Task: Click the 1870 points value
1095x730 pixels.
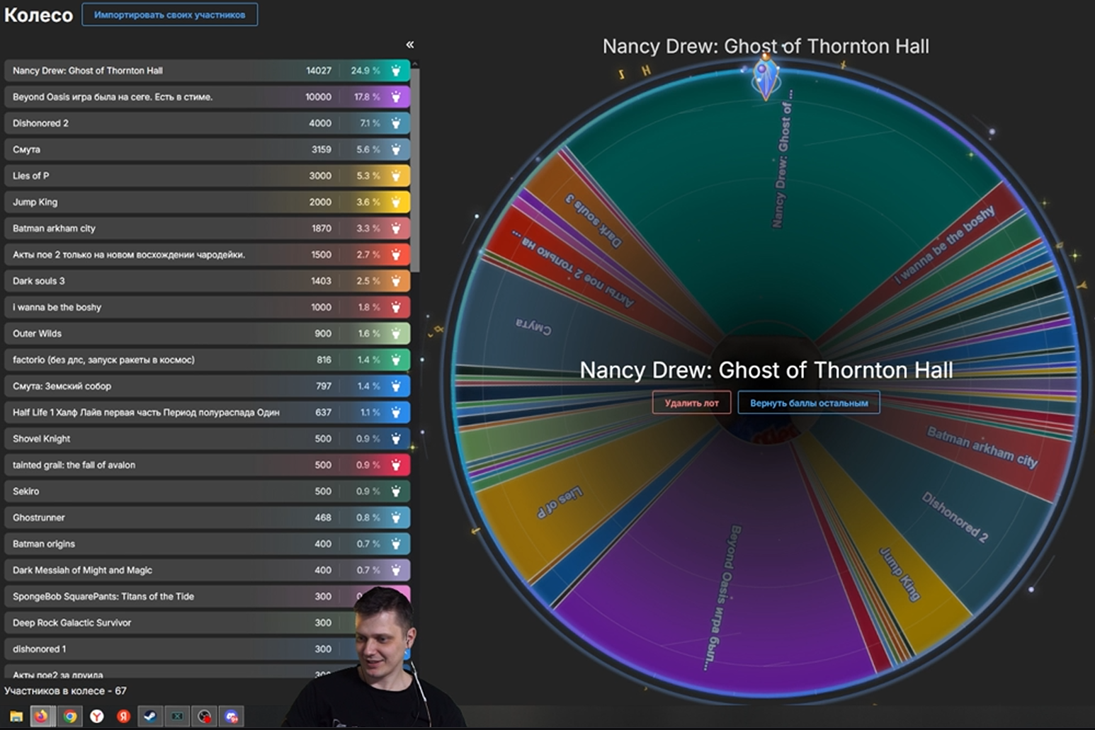Action: click(322, 228)
